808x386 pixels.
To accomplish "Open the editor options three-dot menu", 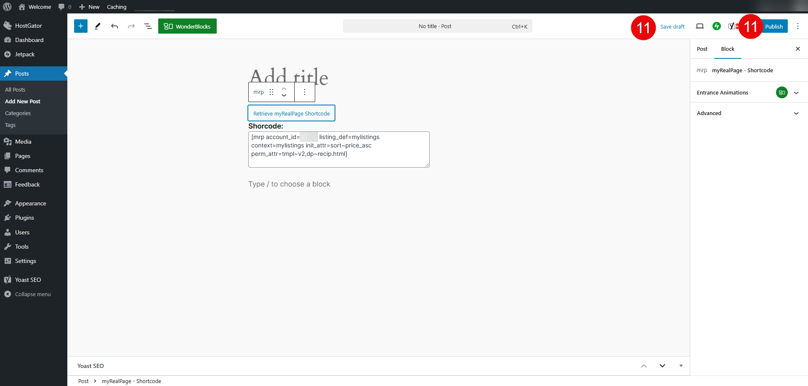I will 798,26.
